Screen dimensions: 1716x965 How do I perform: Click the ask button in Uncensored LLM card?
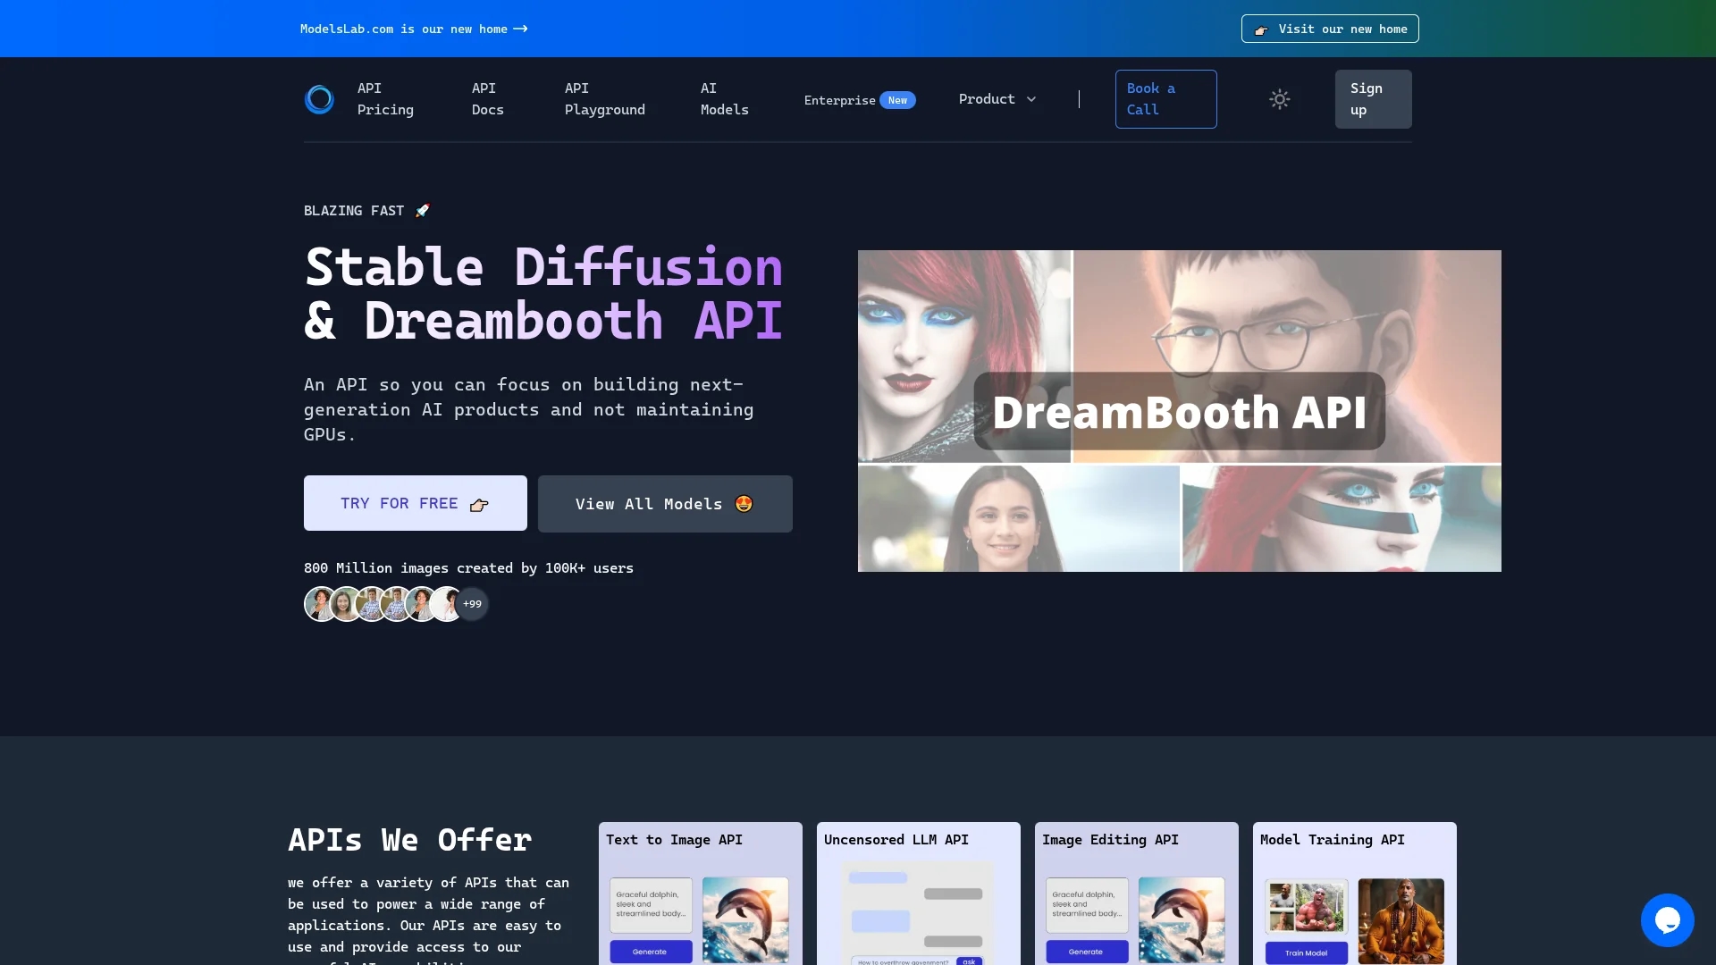[970, 961]
